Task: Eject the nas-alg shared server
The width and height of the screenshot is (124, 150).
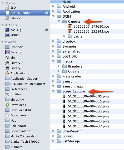Action: click(47, 30)
